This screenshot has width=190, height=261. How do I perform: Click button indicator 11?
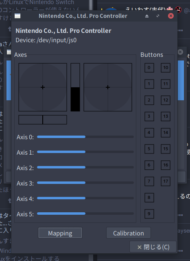pyautogui.click(x=166, y=84)
